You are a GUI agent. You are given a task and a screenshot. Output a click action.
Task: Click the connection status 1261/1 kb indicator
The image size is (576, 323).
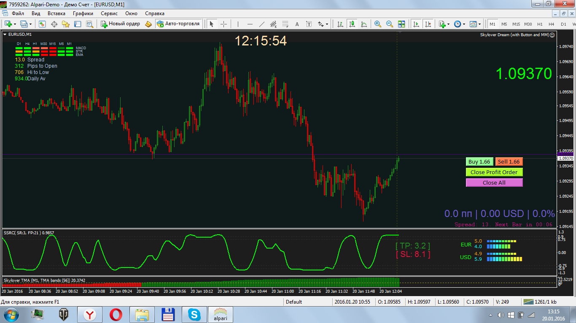(539, 302)
